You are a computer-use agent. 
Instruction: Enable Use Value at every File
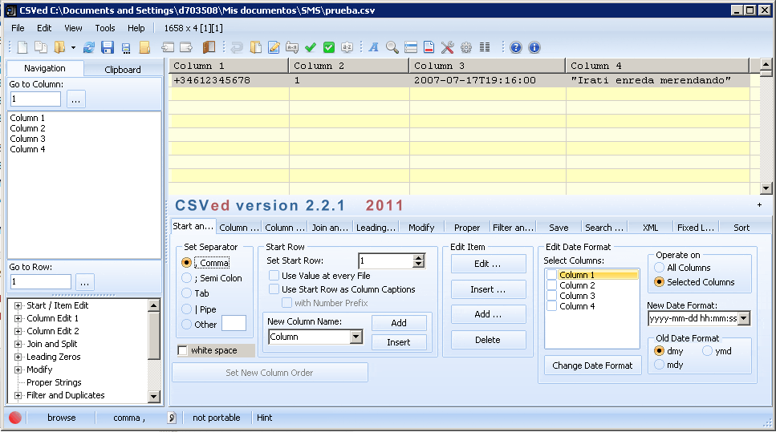[274, 276]
